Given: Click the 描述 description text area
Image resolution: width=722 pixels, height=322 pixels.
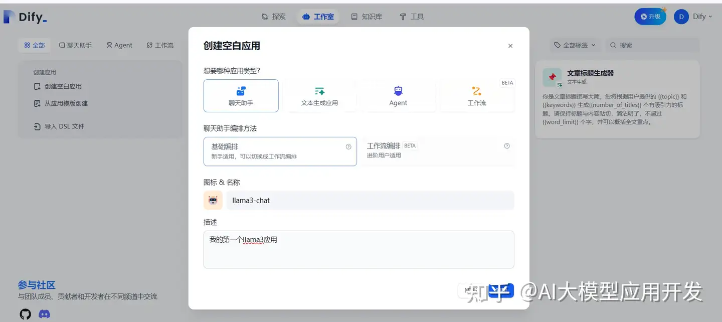Looking at the screenshot, I should [x=359, y=249].
